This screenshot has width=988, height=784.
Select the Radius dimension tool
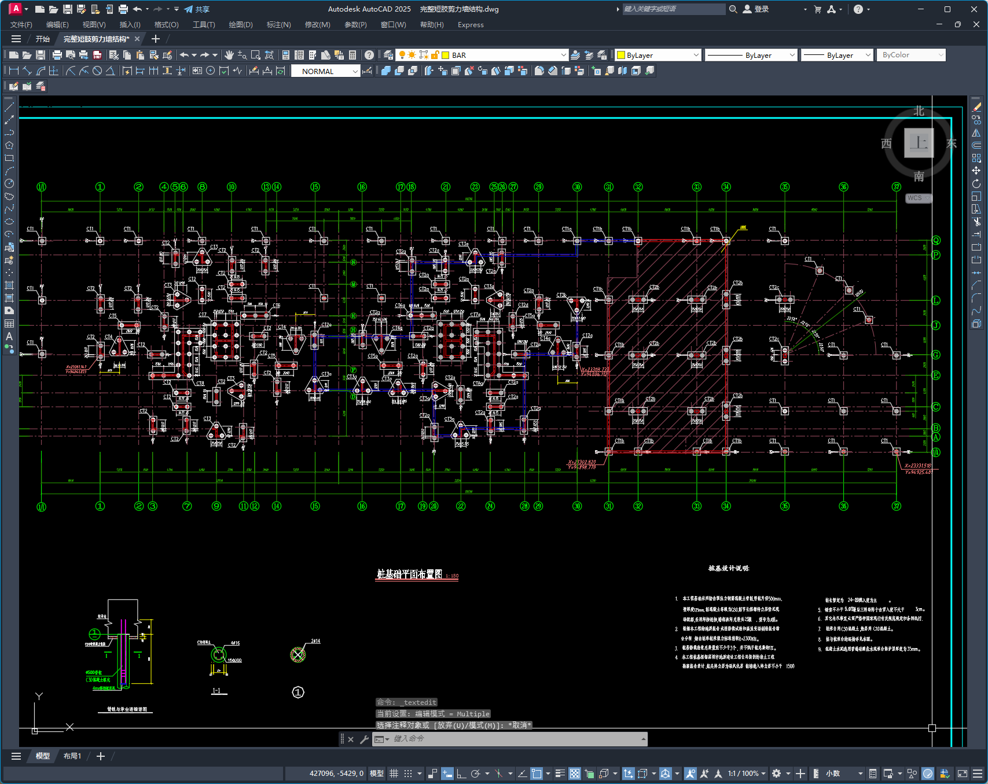(x=71, y=71)
